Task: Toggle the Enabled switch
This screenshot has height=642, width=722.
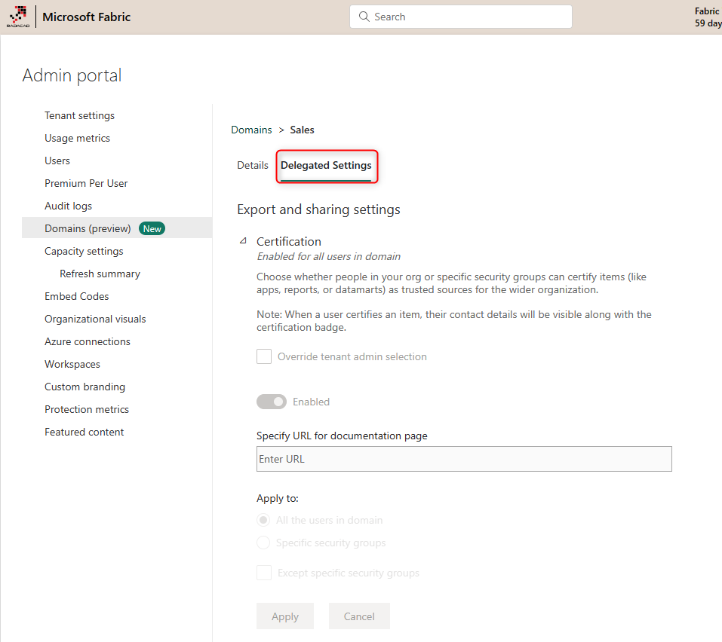Action: (x=272, y=402)
